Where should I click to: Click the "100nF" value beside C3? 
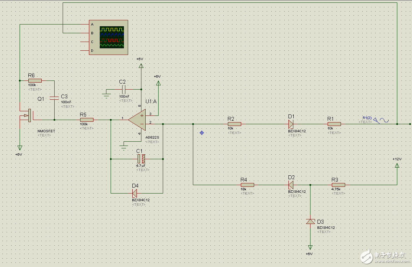coord(66,102)
